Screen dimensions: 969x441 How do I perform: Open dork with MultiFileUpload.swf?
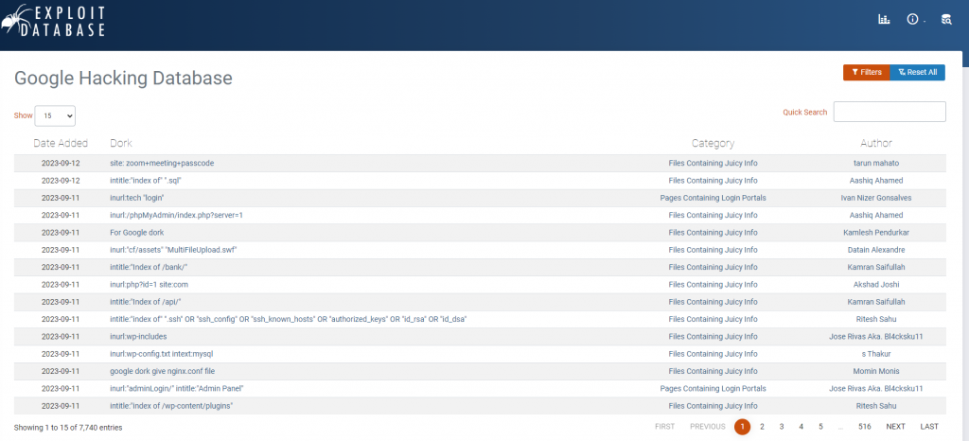[x=174, y=250]
